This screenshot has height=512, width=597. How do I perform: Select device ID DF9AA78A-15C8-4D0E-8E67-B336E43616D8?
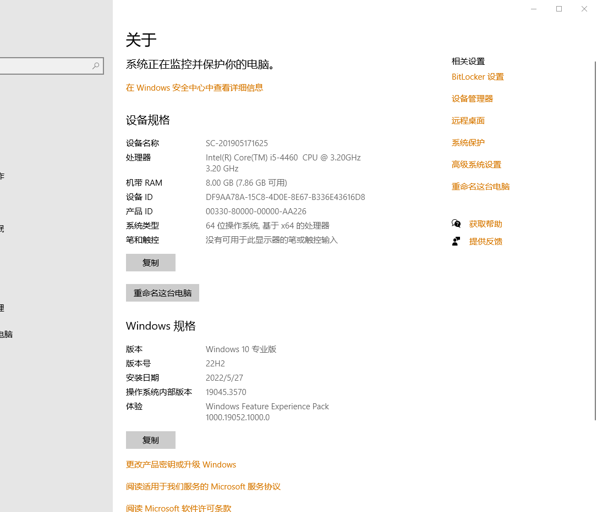point(285,197)
